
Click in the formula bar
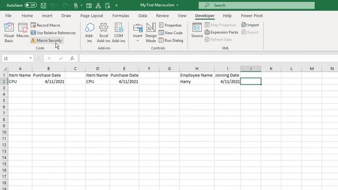pyautogui.click(x=208, y=59)
